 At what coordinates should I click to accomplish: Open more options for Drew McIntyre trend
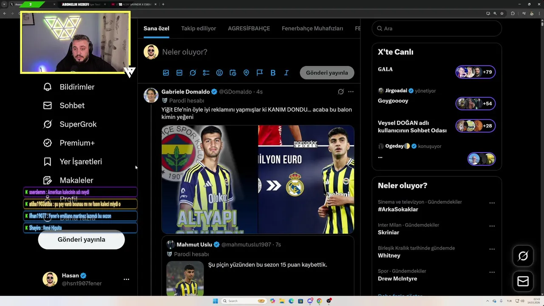(x=492, y=272)
